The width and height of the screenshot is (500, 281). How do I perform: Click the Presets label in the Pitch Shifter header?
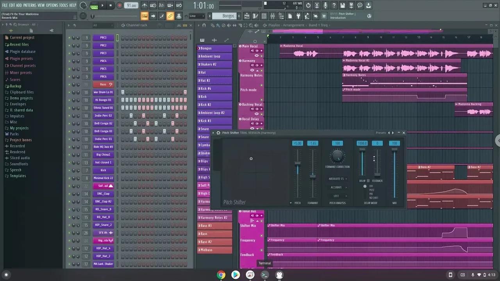[x=381, y=133]
